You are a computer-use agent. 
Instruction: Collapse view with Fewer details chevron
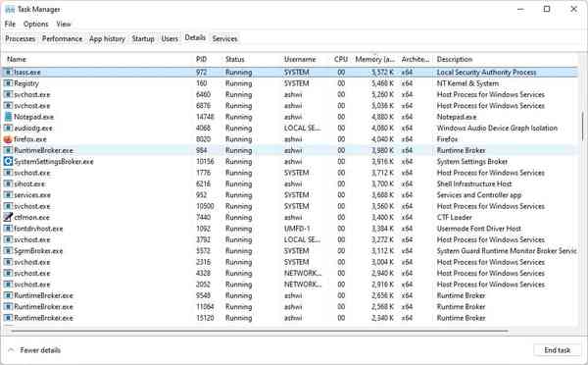pyautogui.click(x=11, y=350)
